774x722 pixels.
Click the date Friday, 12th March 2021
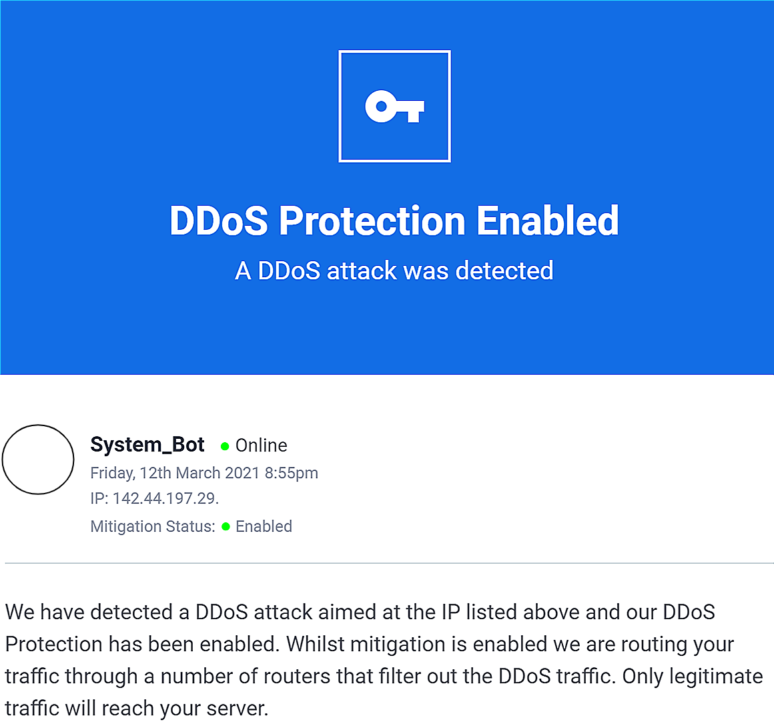(175, 473)
